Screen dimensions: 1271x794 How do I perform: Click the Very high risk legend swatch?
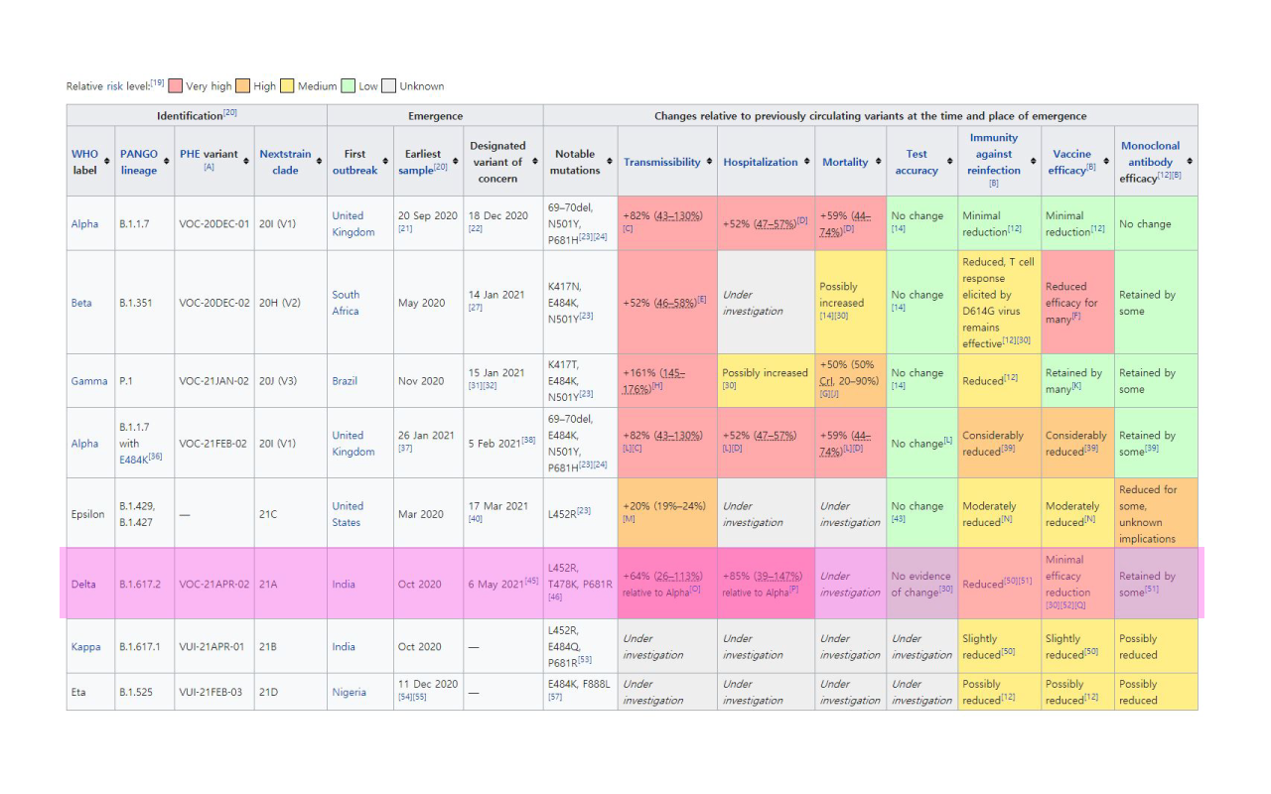(x=176, y=86)
